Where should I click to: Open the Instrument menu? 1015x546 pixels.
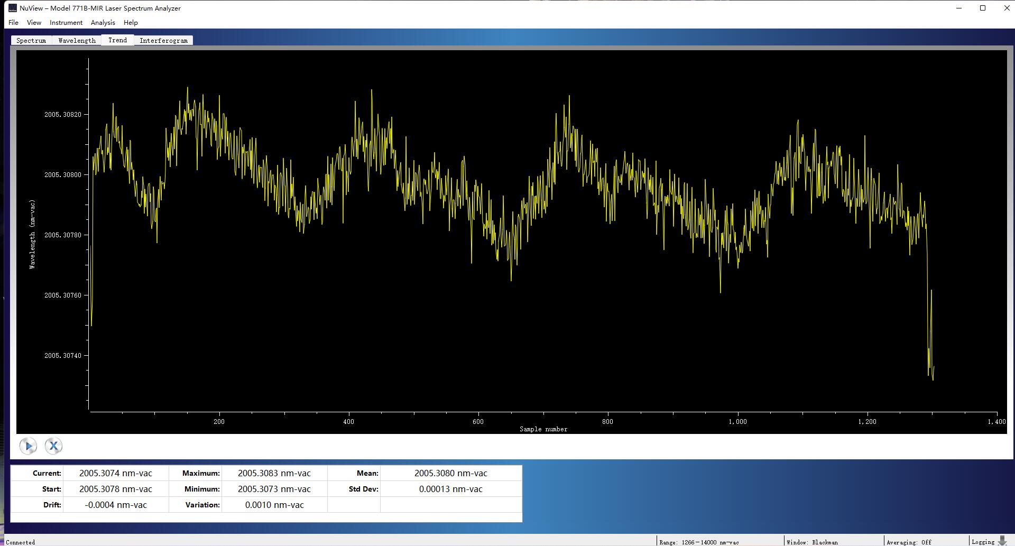click(66, 23)
